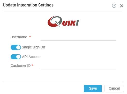Save the integration settings
127x94 pixels.
(x=93, y=89)
